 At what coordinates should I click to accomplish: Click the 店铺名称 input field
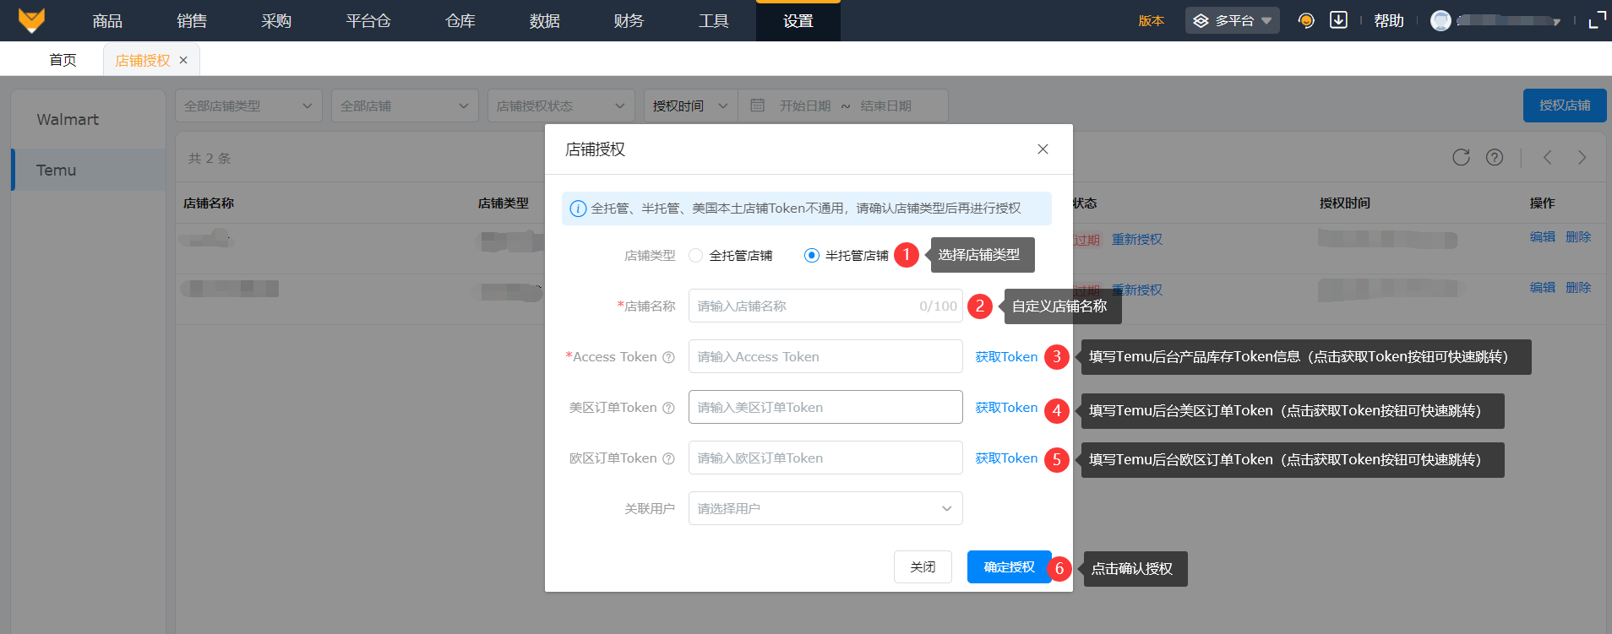tap(803, 306)
